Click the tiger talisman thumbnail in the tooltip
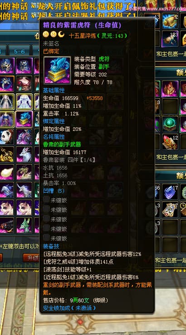 pyautogui.click(x=57, y=70)
